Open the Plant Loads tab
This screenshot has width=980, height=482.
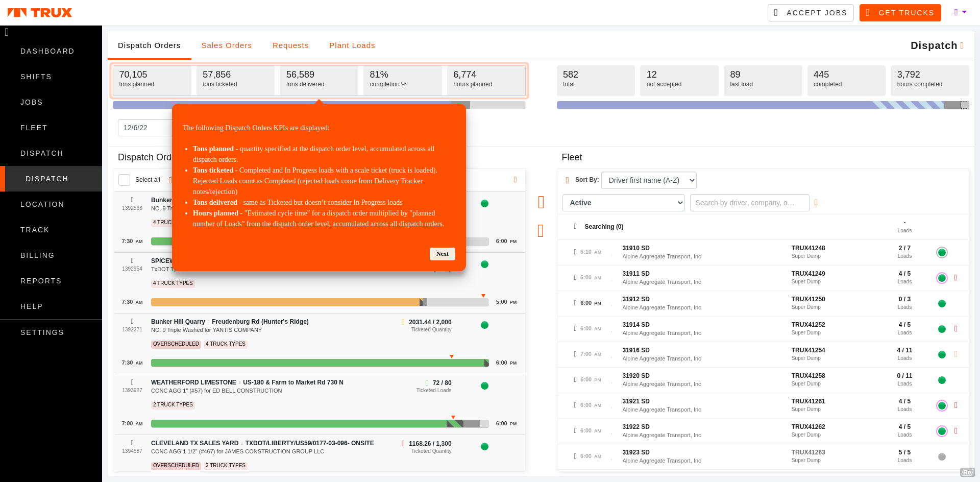pyautogui.click(x=352, y=45)
